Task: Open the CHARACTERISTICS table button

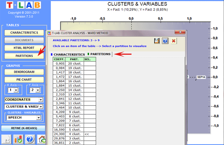Action: point(24,33)
